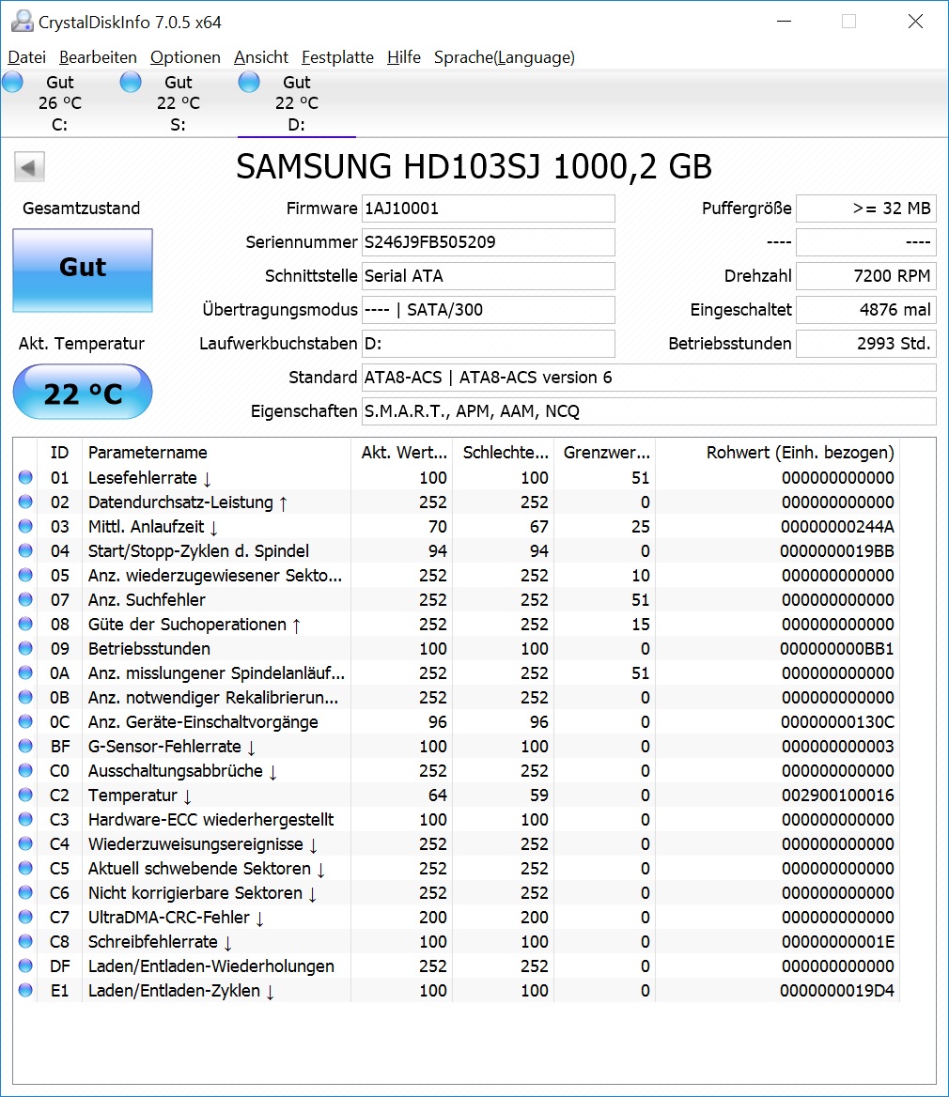Click the status orb for Start/Stopp-Zyklen row
This screenshot has height=1097, width=949.
pyautogui.click(x=26, y=550)
